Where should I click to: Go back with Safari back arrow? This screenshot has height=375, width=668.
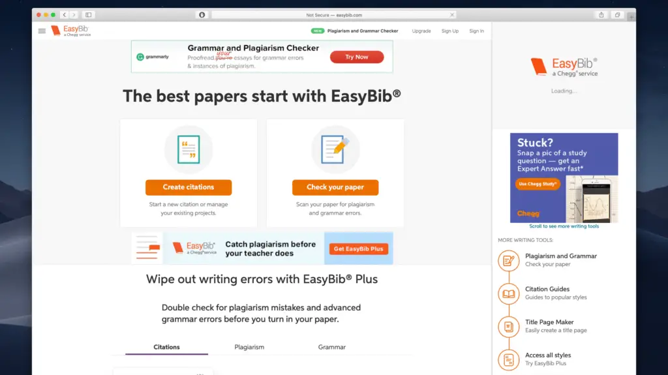tap(65, 15)
